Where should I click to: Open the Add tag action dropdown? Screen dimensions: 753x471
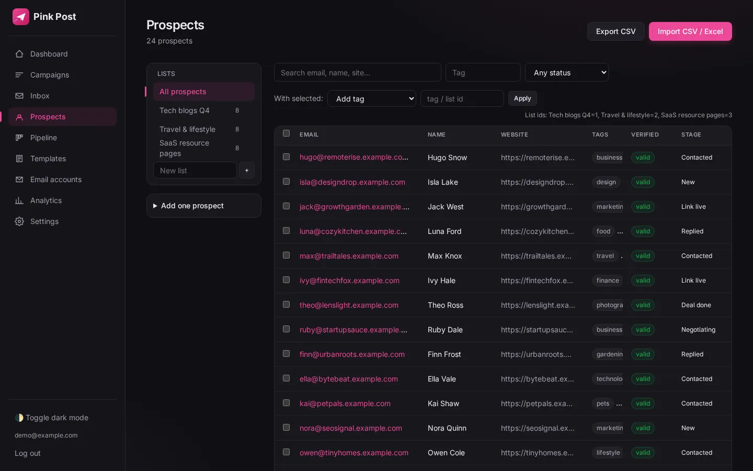[372, 98]
